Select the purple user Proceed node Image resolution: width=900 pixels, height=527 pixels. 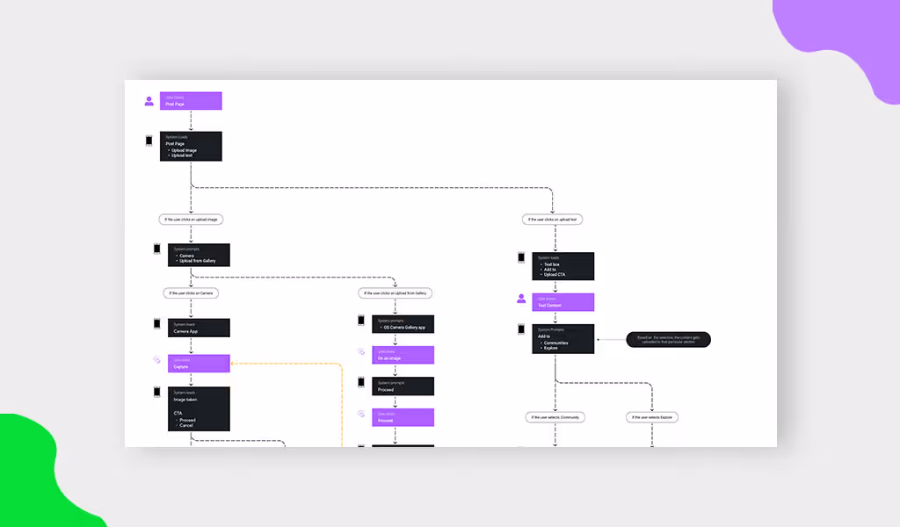coord(403,417)
